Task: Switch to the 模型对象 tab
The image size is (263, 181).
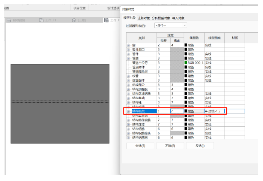Action: pos(129,18)
